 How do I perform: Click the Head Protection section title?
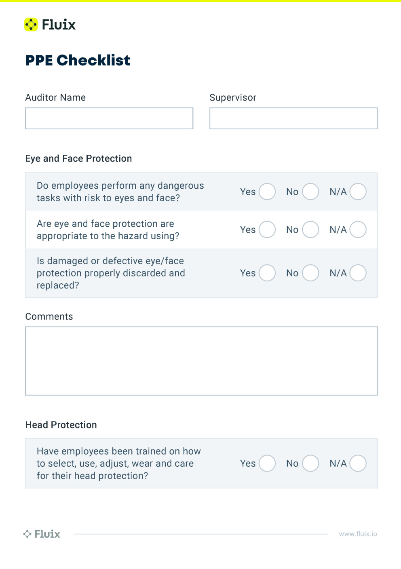click(x=61, y=425)
